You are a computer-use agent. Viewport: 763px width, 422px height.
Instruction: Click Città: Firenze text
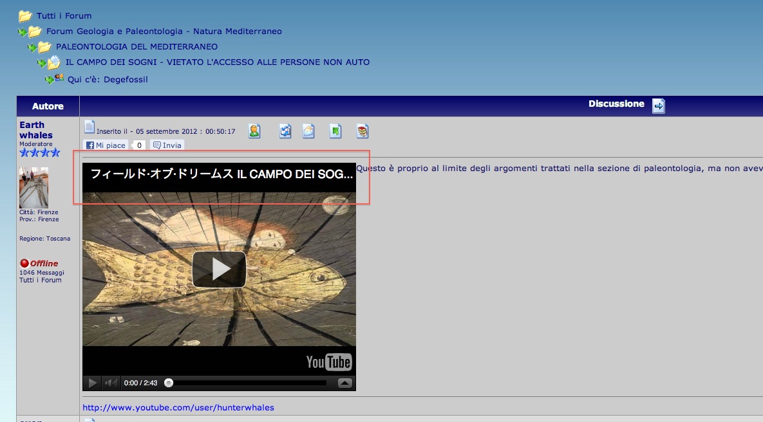(x=39, y=212)
